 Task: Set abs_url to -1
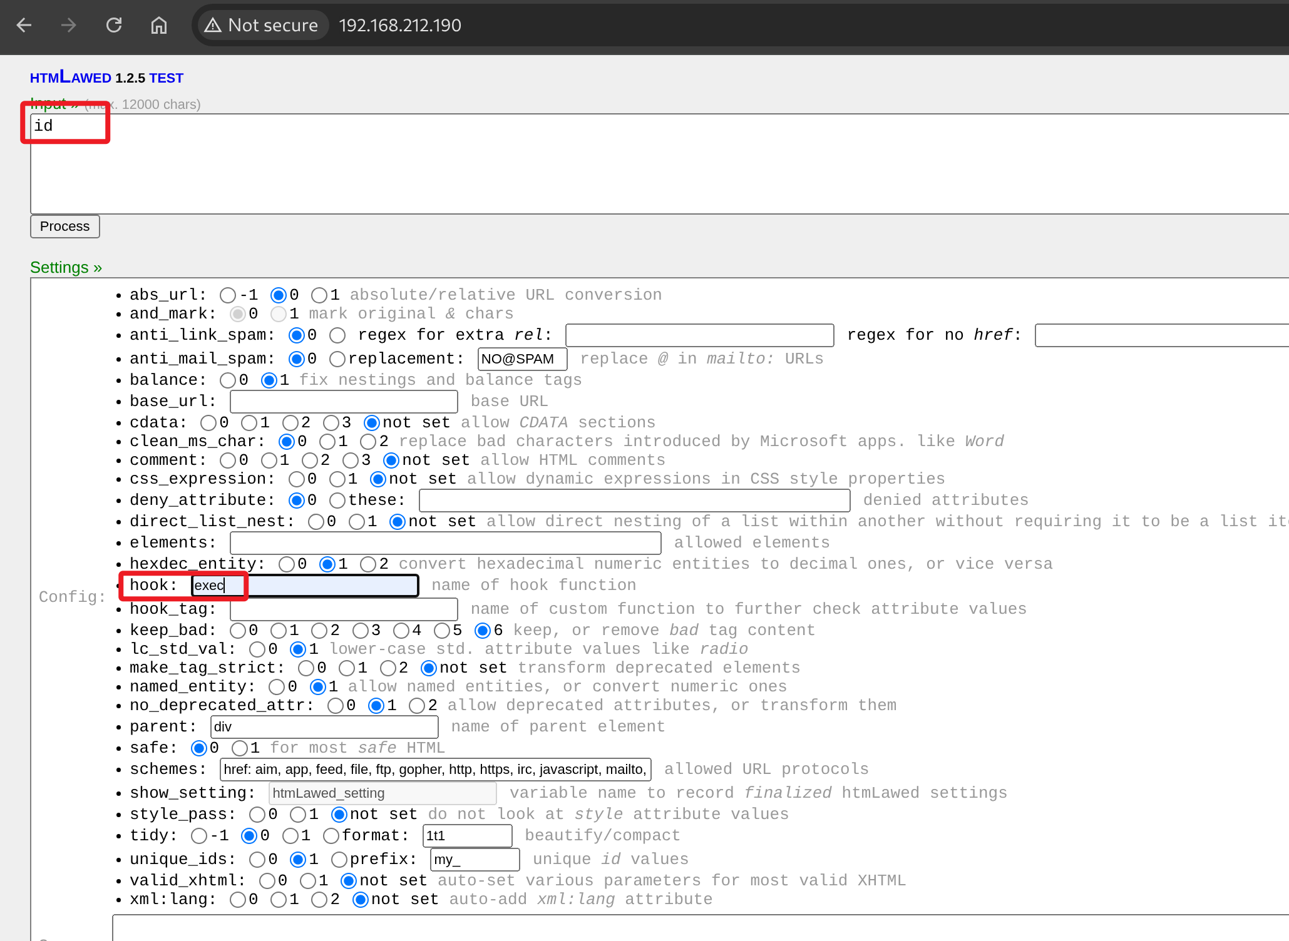(x=228, y=295)
